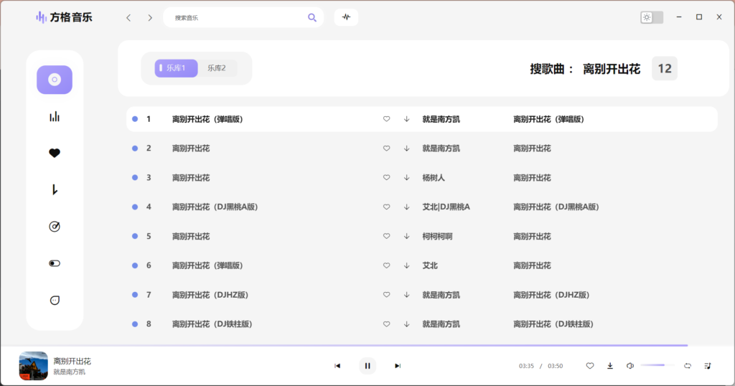Click artist 艾北|DJ黑桃A in row 4
The image size is (735, 386).
[446, 207]
